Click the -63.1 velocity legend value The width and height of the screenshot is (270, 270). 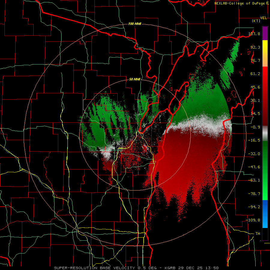pyautogui.click(x=254, y=180)
